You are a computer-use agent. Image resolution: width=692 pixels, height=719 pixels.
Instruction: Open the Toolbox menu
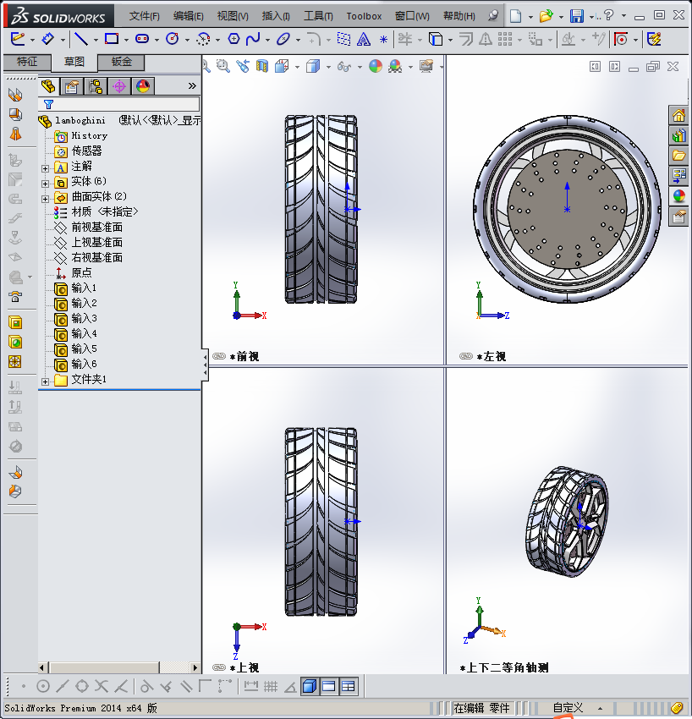pos(364,16)
